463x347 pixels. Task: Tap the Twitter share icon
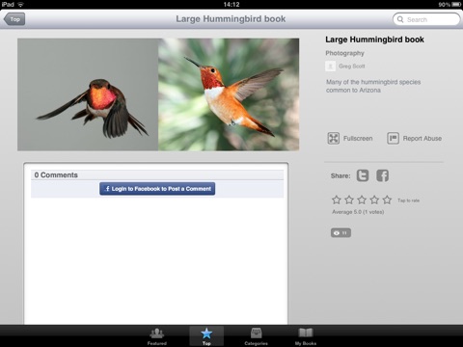pyautogui.click(x=363, y=175)
